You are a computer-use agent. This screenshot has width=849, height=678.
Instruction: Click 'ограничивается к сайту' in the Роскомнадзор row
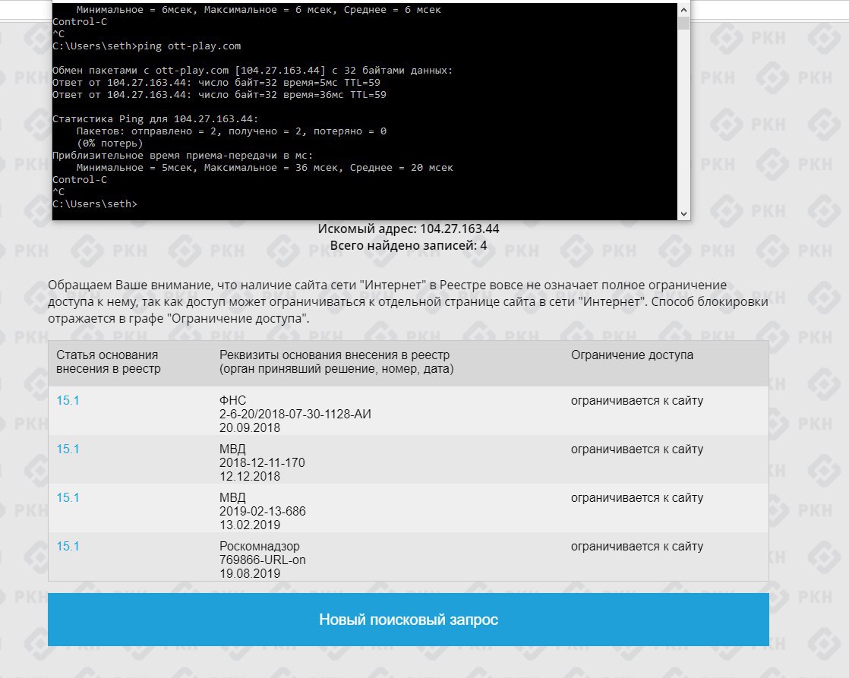(x=636, y=546)
